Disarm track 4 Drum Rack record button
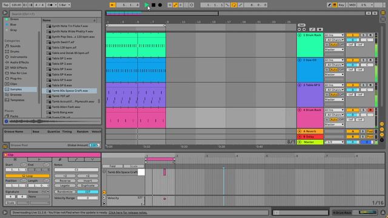Viewport: 388px width, 218px height. click(x=370, y=110)
